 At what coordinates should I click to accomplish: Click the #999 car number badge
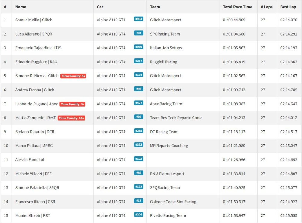point(139,47)
